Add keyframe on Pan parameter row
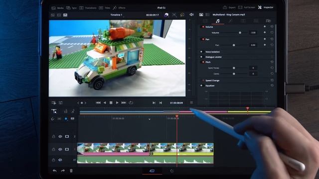 coord(265,45)
